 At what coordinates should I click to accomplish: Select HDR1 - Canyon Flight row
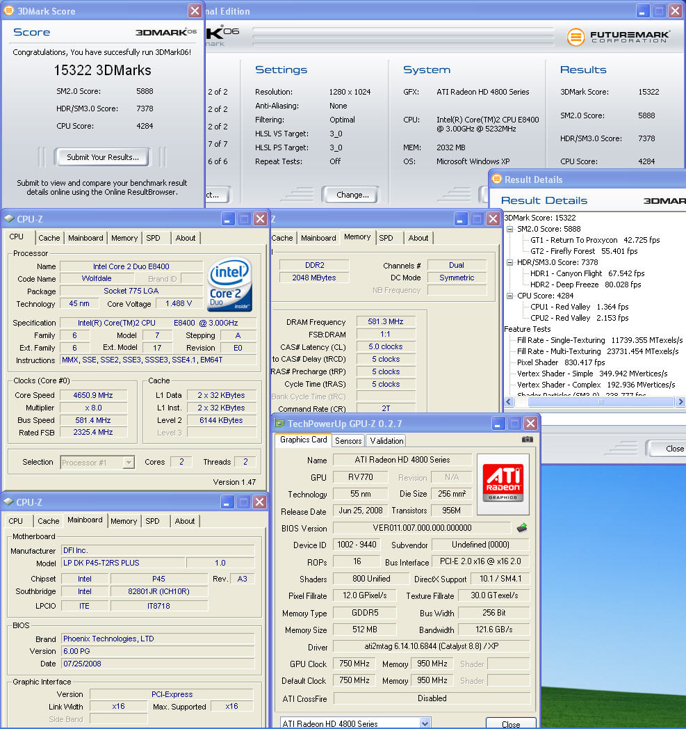587,273
